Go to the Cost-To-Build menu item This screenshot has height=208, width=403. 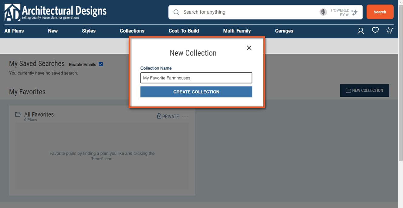[x=184, y=31]
